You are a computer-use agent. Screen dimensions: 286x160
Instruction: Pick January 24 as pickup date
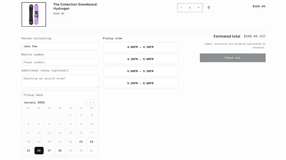click(92, 142)
